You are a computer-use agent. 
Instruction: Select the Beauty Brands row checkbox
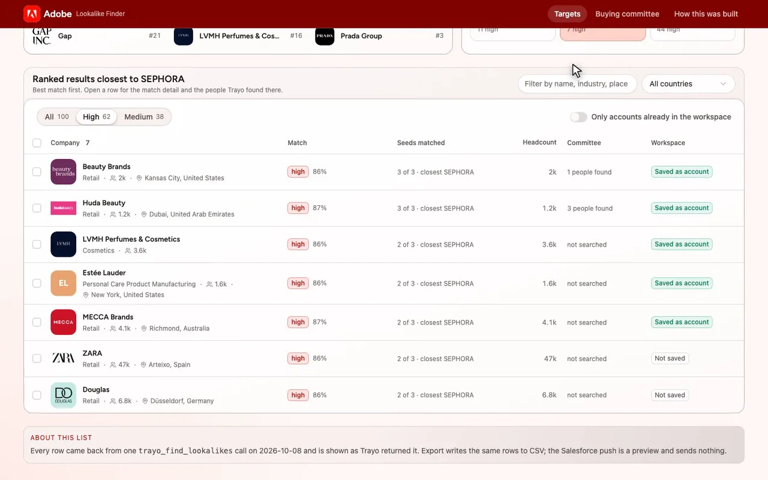37,172
